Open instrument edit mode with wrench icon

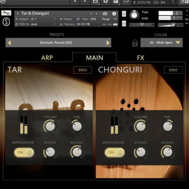[x=6, y=13]
